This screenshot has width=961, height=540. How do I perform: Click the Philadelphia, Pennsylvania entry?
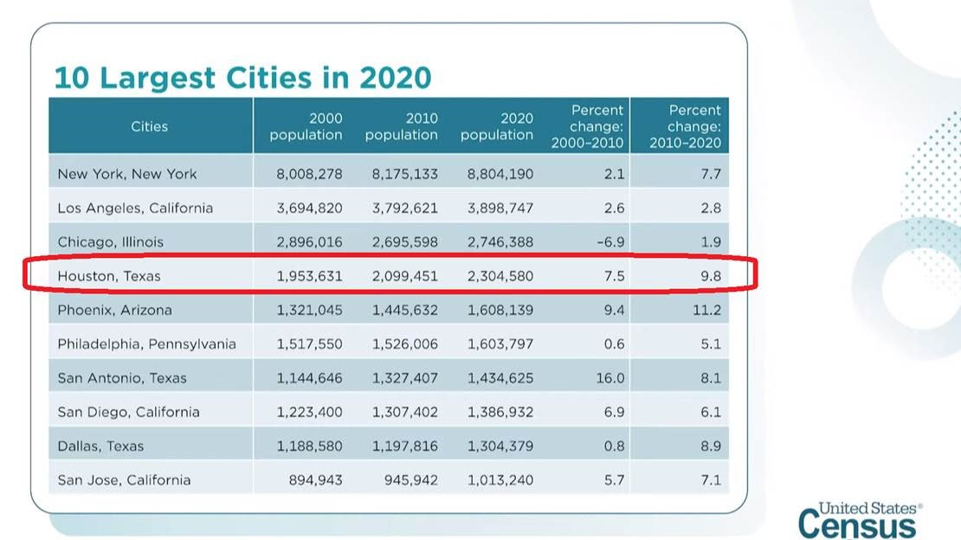pos(143,344)
